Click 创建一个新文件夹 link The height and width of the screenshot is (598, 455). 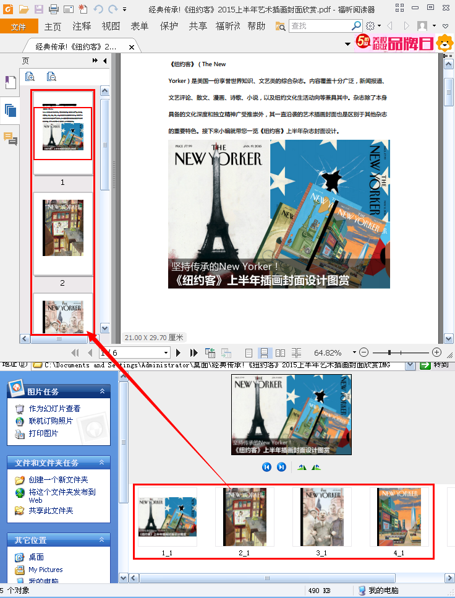pyautogui.click(x=58, y=479)
